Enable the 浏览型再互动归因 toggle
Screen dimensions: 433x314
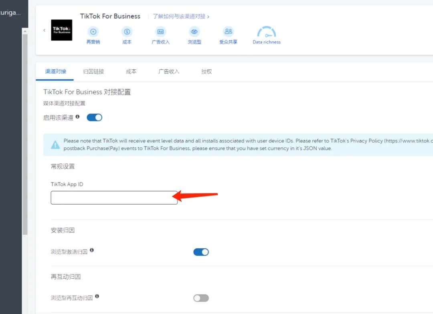pos(201,298)
